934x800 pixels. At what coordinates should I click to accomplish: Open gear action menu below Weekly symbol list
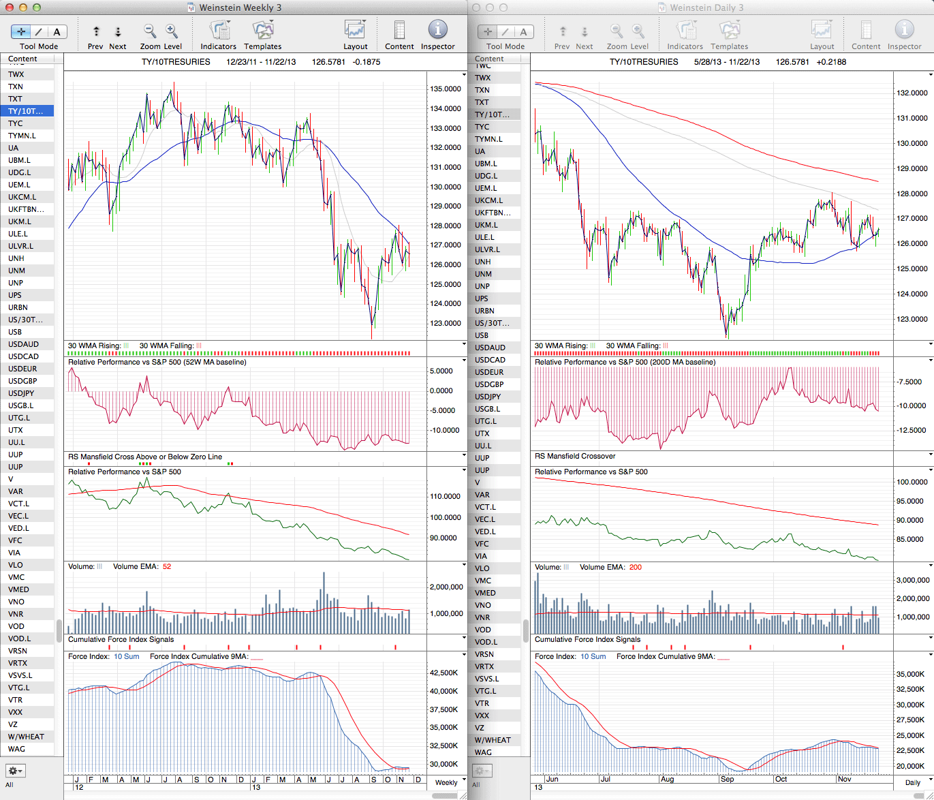[15, 771]
